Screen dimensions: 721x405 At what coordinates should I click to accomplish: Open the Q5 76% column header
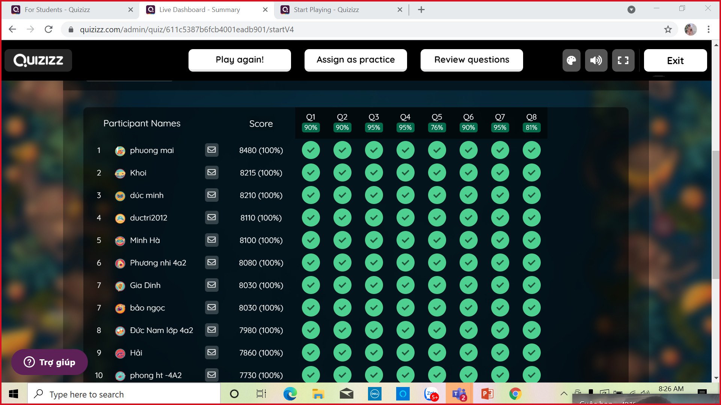(437, 123)
